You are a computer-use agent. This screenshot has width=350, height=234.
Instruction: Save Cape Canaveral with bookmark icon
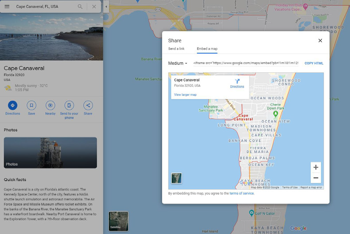[31, 105]
